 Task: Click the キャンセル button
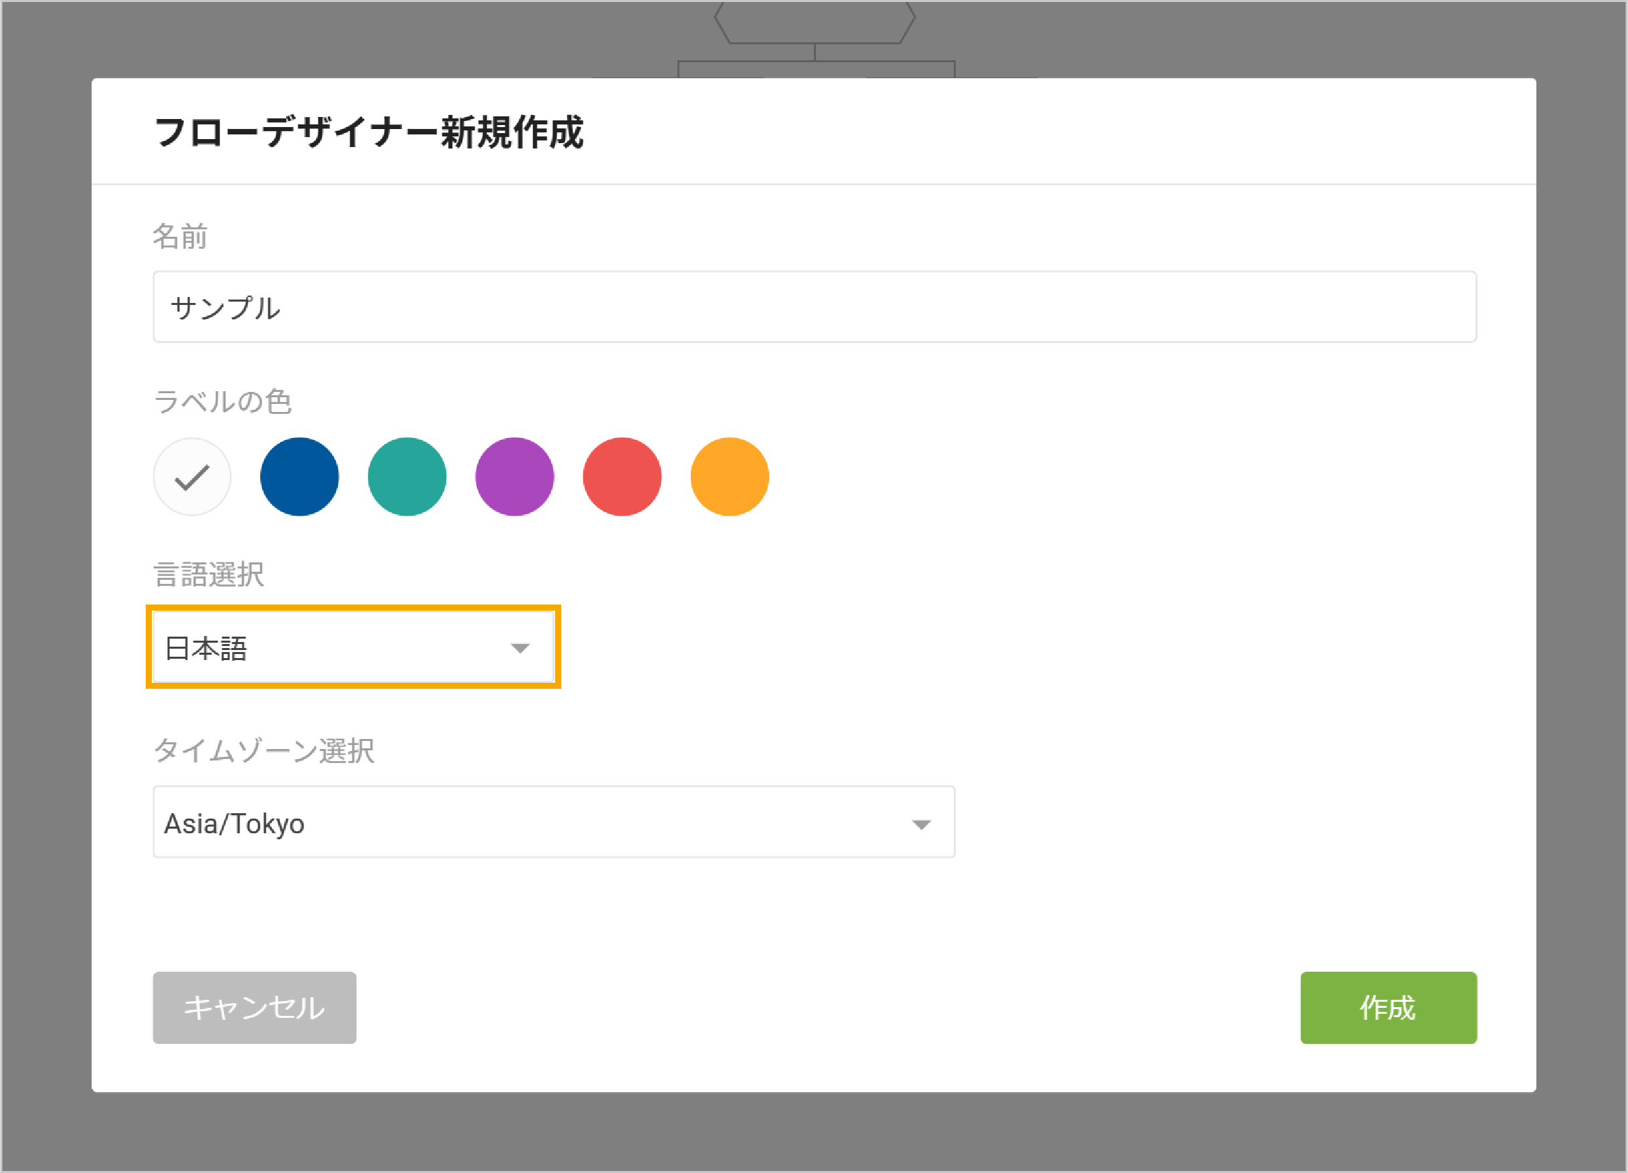coord(254,1008)
